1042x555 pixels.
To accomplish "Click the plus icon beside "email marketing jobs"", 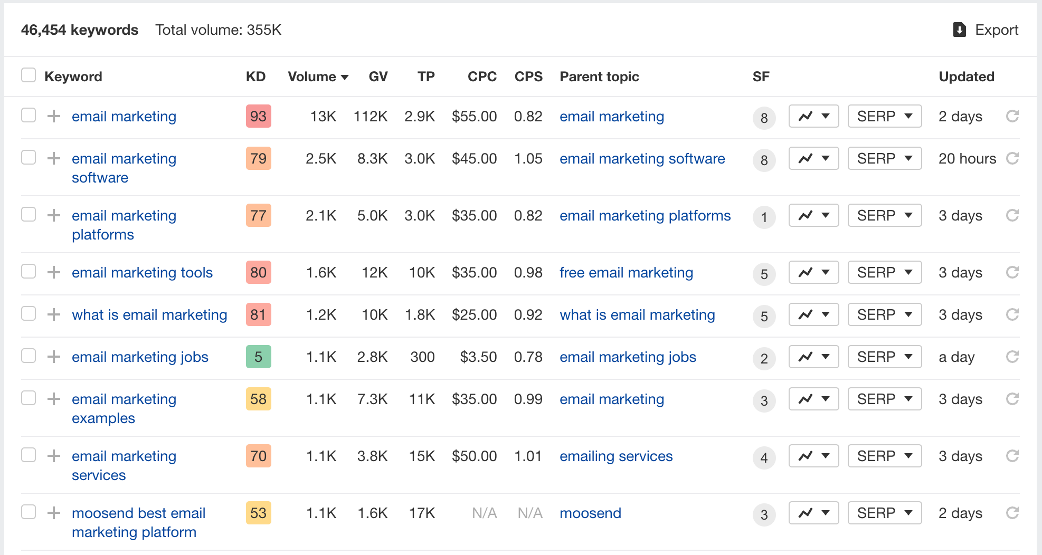I will coord(53,357).
